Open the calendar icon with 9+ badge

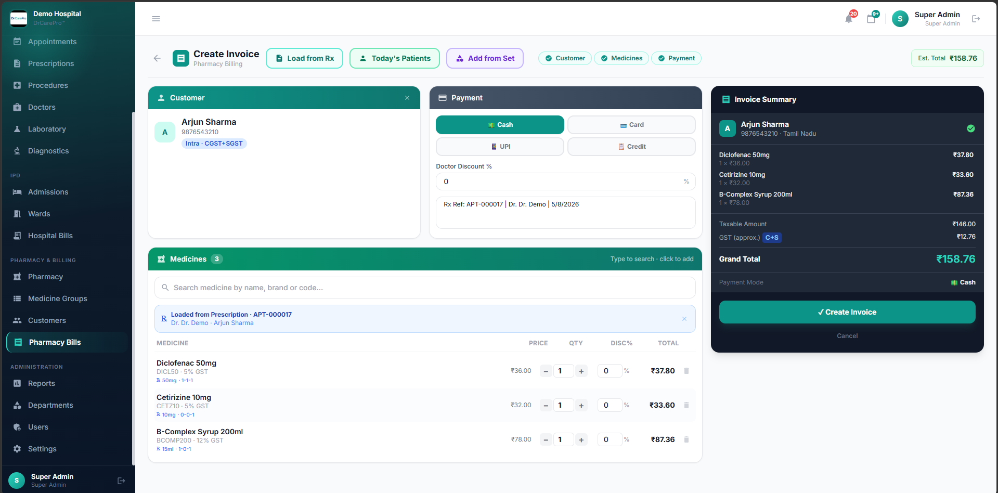click(x=871, y=19)
